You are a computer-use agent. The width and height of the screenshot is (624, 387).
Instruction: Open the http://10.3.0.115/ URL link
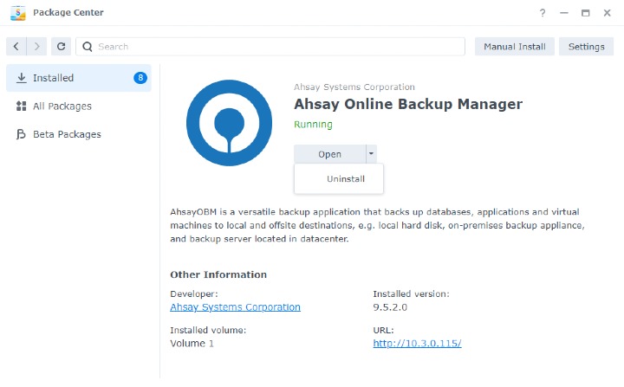(x=417, y=343)
